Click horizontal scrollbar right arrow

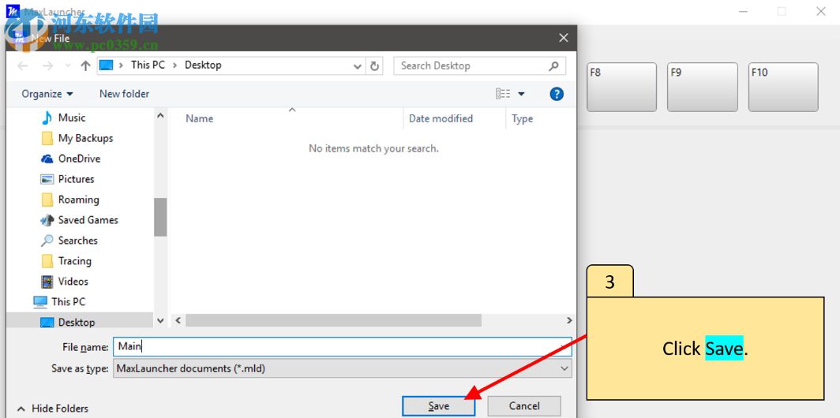coord(569,320)
